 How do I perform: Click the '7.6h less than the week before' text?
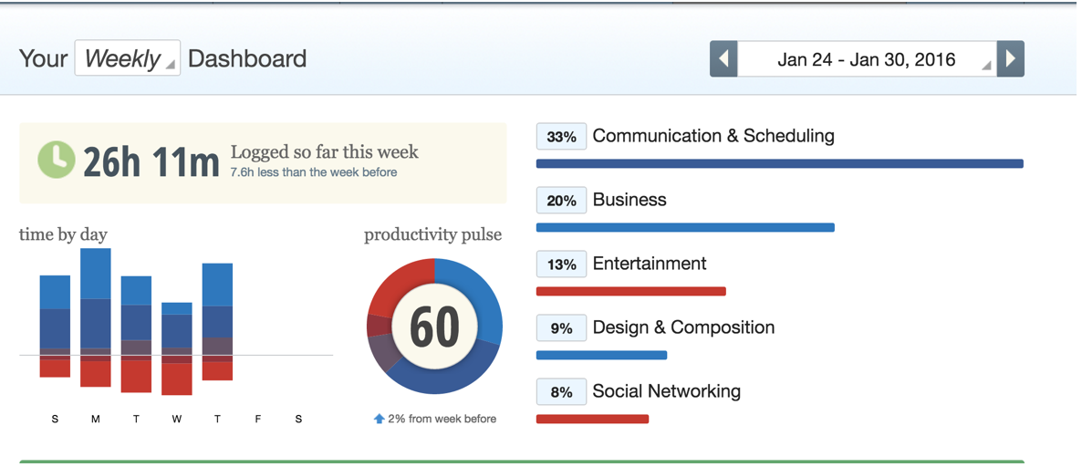[314, 172]
